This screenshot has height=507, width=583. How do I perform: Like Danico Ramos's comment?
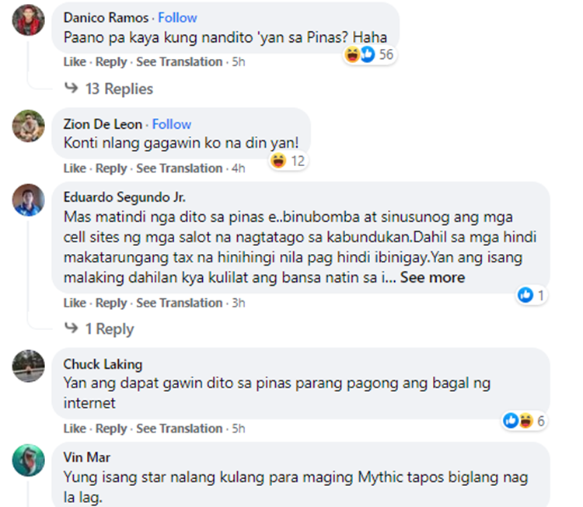[75, 61]
